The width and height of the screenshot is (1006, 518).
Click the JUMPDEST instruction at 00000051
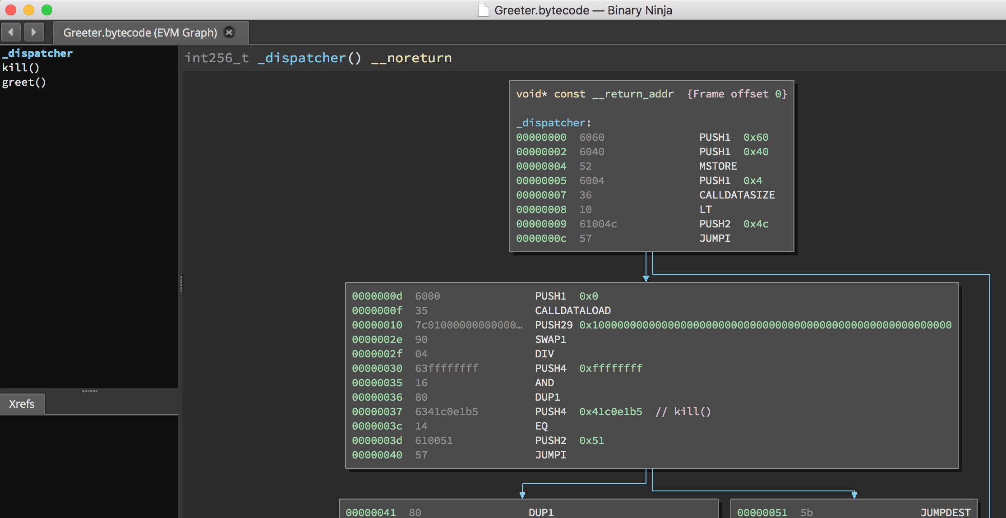click(x=945, y=512)
